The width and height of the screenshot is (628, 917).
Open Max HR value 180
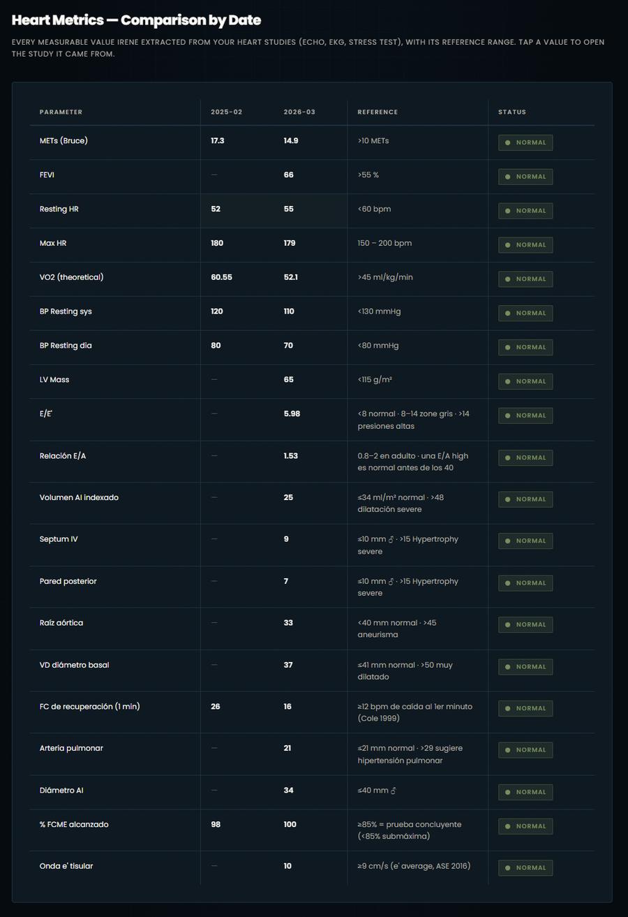pos(217,244)
